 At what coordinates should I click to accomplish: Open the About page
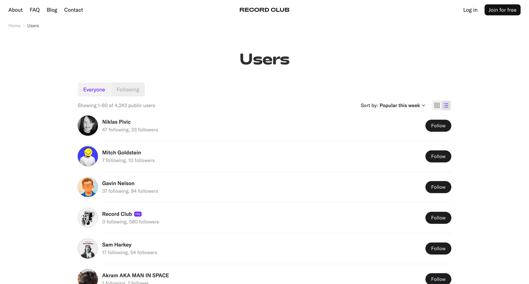[x=15, y=10]
